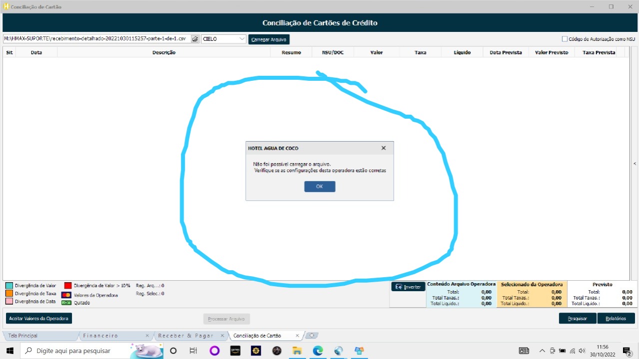This screenshot has height=359, width=639.
Task: Launch Microsoft Edge from the taskbar
Action: click(318, 351)
